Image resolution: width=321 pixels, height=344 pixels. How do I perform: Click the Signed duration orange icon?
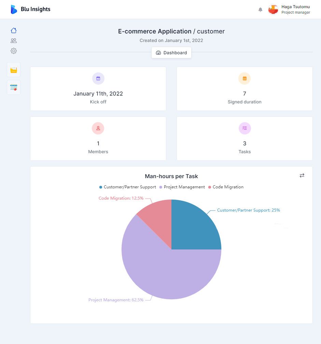coord(245,78)
